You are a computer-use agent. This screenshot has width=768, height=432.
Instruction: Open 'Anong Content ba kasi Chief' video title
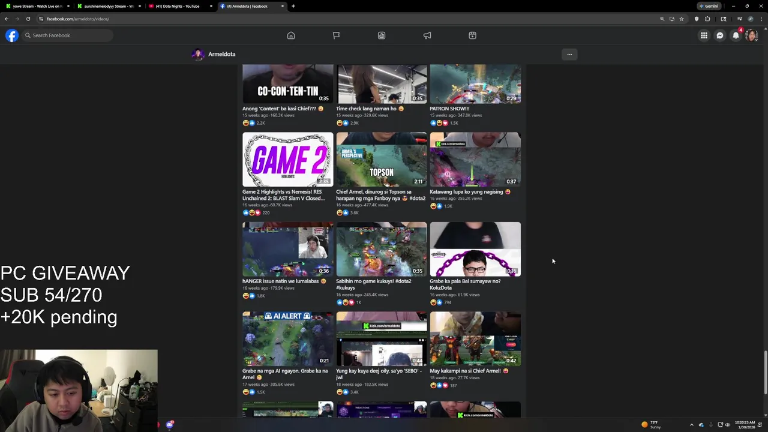pyautogui.click(x=283, y=109)
